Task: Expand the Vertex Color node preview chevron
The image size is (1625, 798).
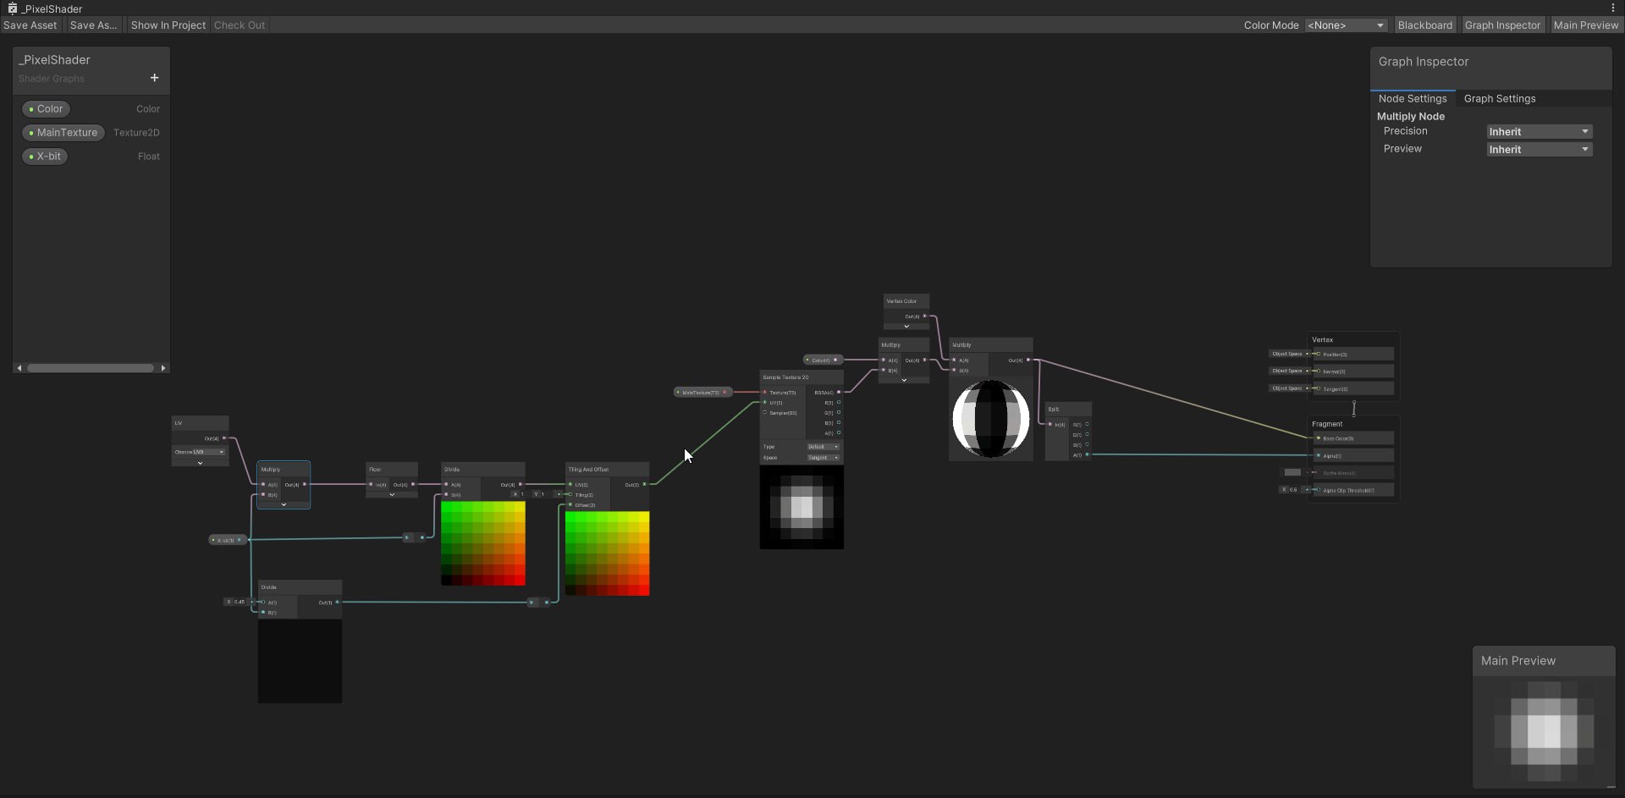Action: (x=906, y=326)
